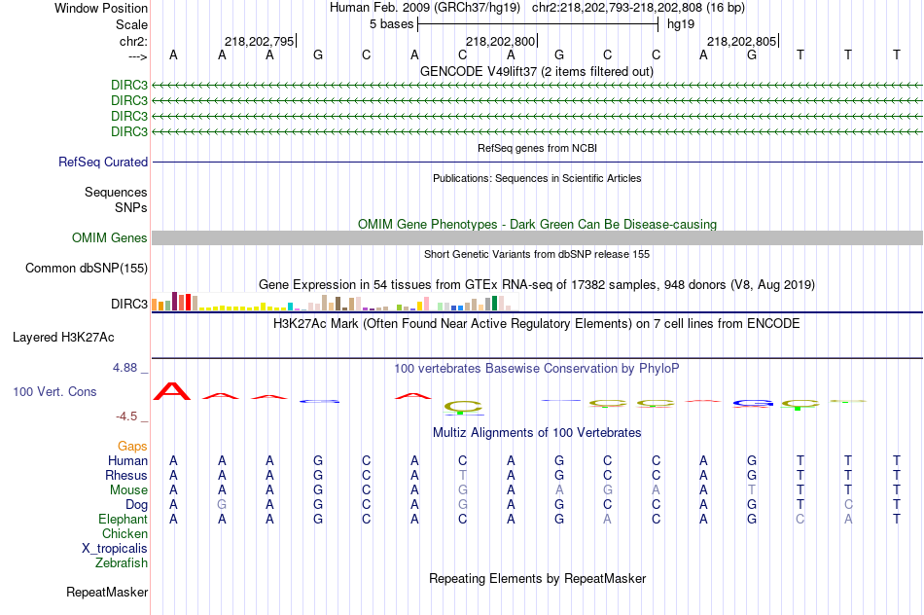Select the Zebrafish alignment row label
The image size is (924, 615).
point(122,563)
